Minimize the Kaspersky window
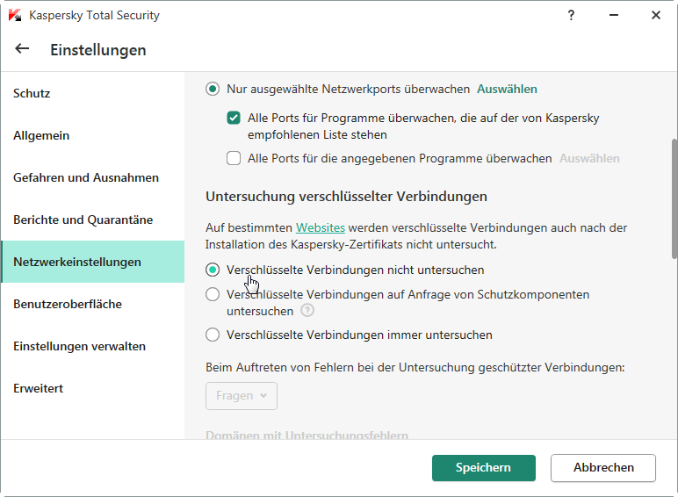 pos(613,15)
